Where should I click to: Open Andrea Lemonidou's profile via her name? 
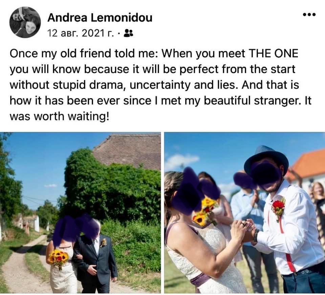point(100,18)
